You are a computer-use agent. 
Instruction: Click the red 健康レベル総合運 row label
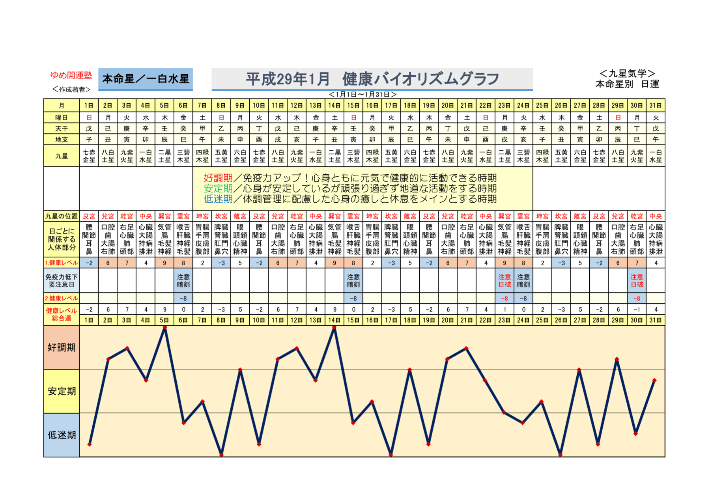coord(62,314)
